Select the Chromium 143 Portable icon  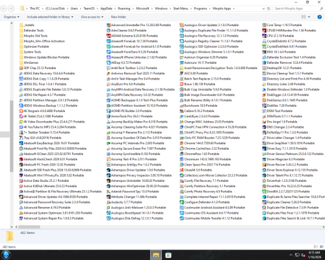point(182,160)
